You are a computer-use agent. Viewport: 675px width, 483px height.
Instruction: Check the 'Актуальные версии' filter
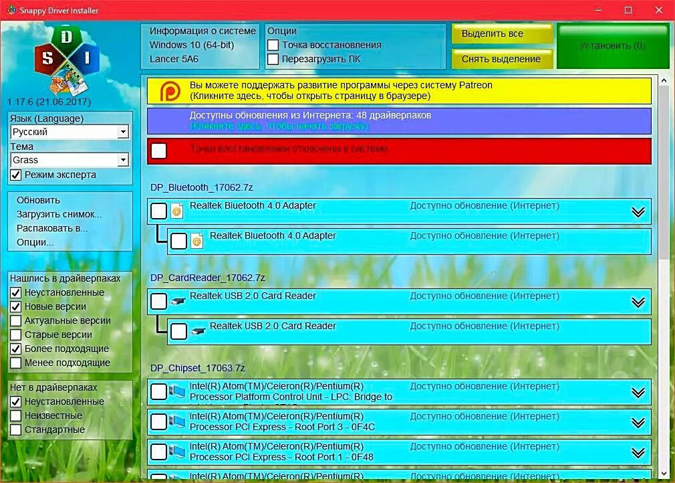point(15,320)
